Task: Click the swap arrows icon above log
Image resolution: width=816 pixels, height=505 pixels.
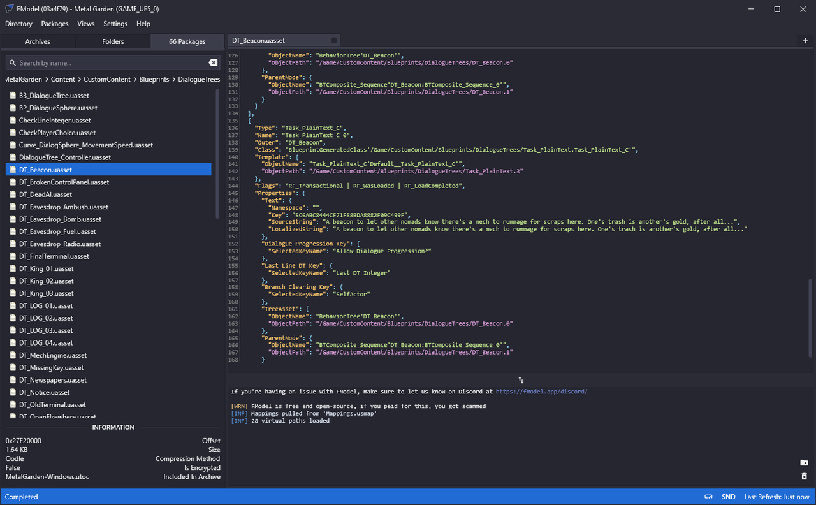Action: (521, 379)
